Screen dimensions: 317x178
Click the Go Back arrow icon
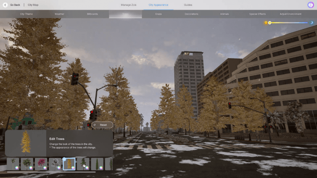pos(5,5)
